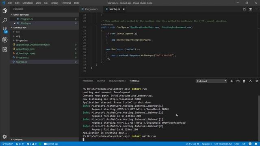Open the Extensions view in activity bar
The width and height of the screenshot is (260, 146).
pyautogui.click(x=4, y=49)
